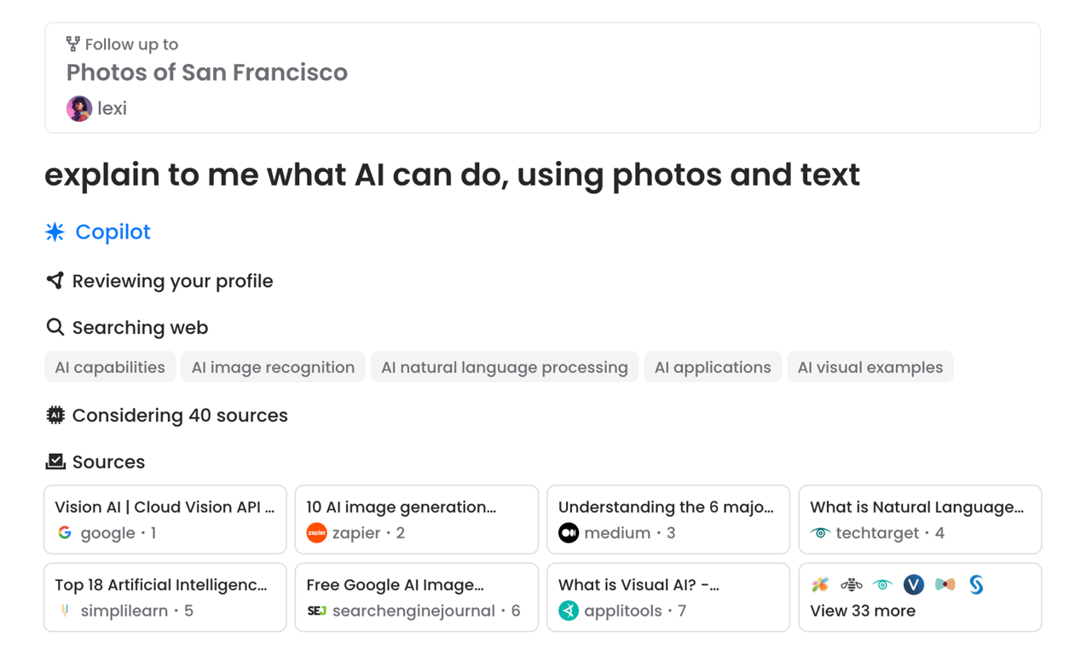Image resolution: width=1075 pixels, height=654 pixels.
Task: Open the "AI visual examples" search pill
Action: (x=870, y=366)
